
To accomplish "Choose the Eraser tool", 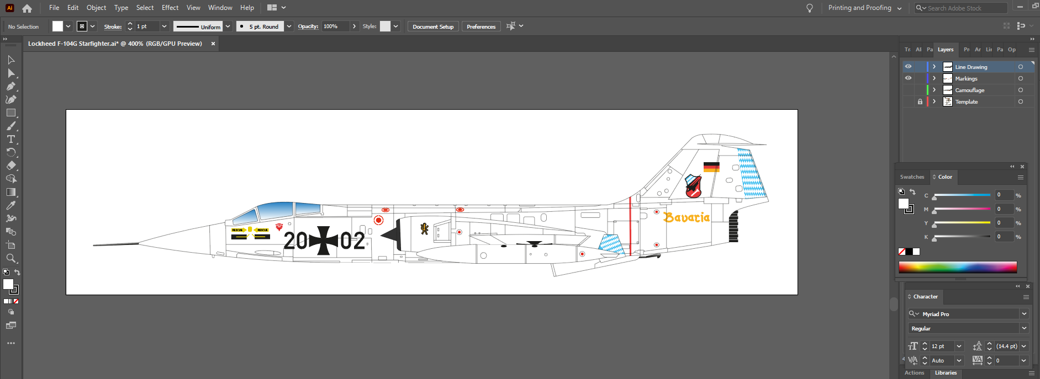I will (10, 166).
